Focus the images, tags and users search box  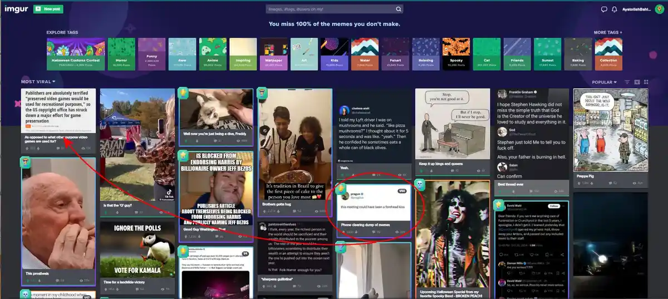(x=329, y=9)
